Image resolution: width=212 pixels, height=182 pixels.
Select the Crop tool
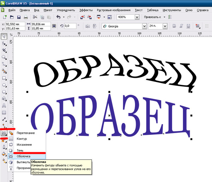(4, 50)
